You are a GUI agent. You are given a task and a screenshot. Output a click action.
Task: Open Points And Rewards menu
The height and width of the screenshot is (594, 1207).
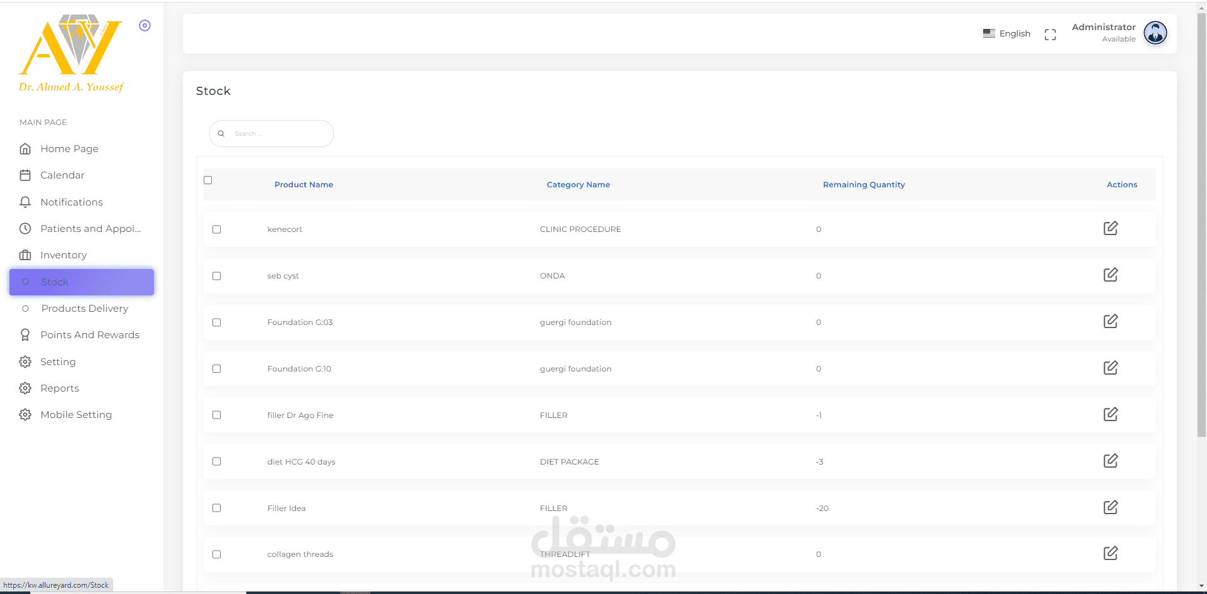(x=82, y=335)
